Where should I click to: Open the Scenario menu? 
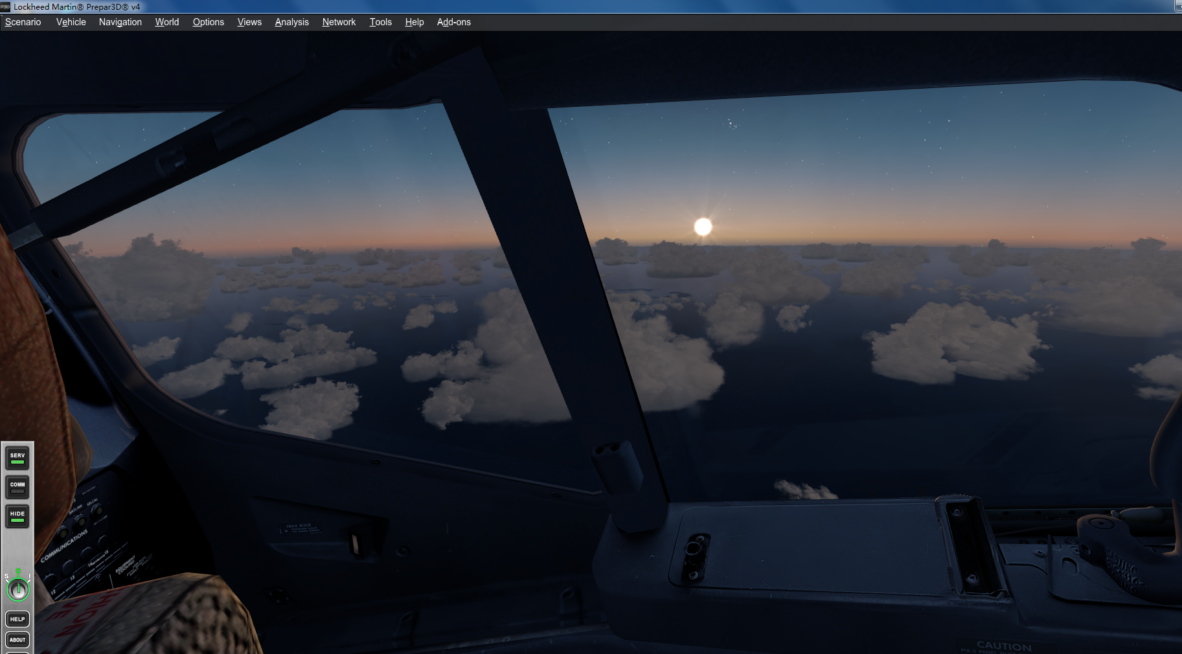pyautogui.click(x=22, y=21)
